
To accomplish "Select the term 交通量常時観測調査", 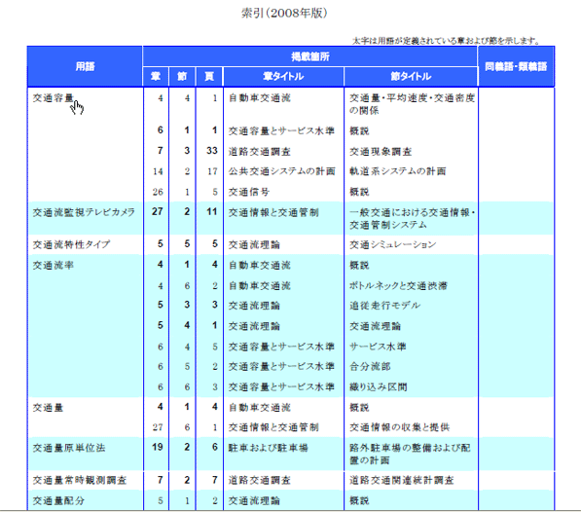I will (80, 480).
